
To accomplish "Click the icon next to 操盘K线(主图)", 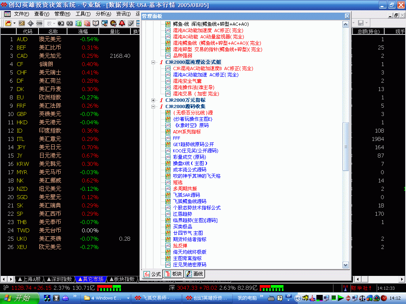I will [168, 163].
